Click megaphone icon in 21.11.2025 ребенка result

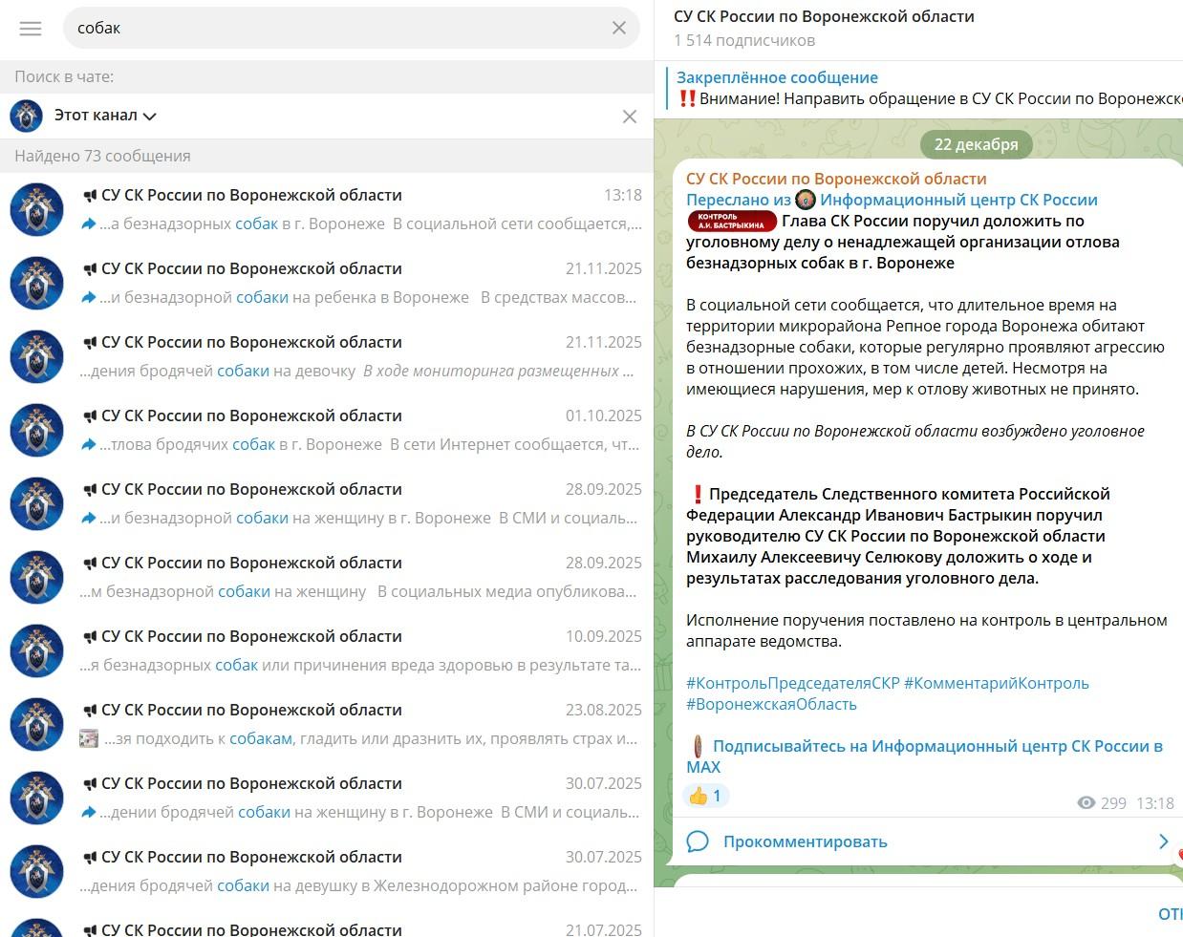coord(90,269)
